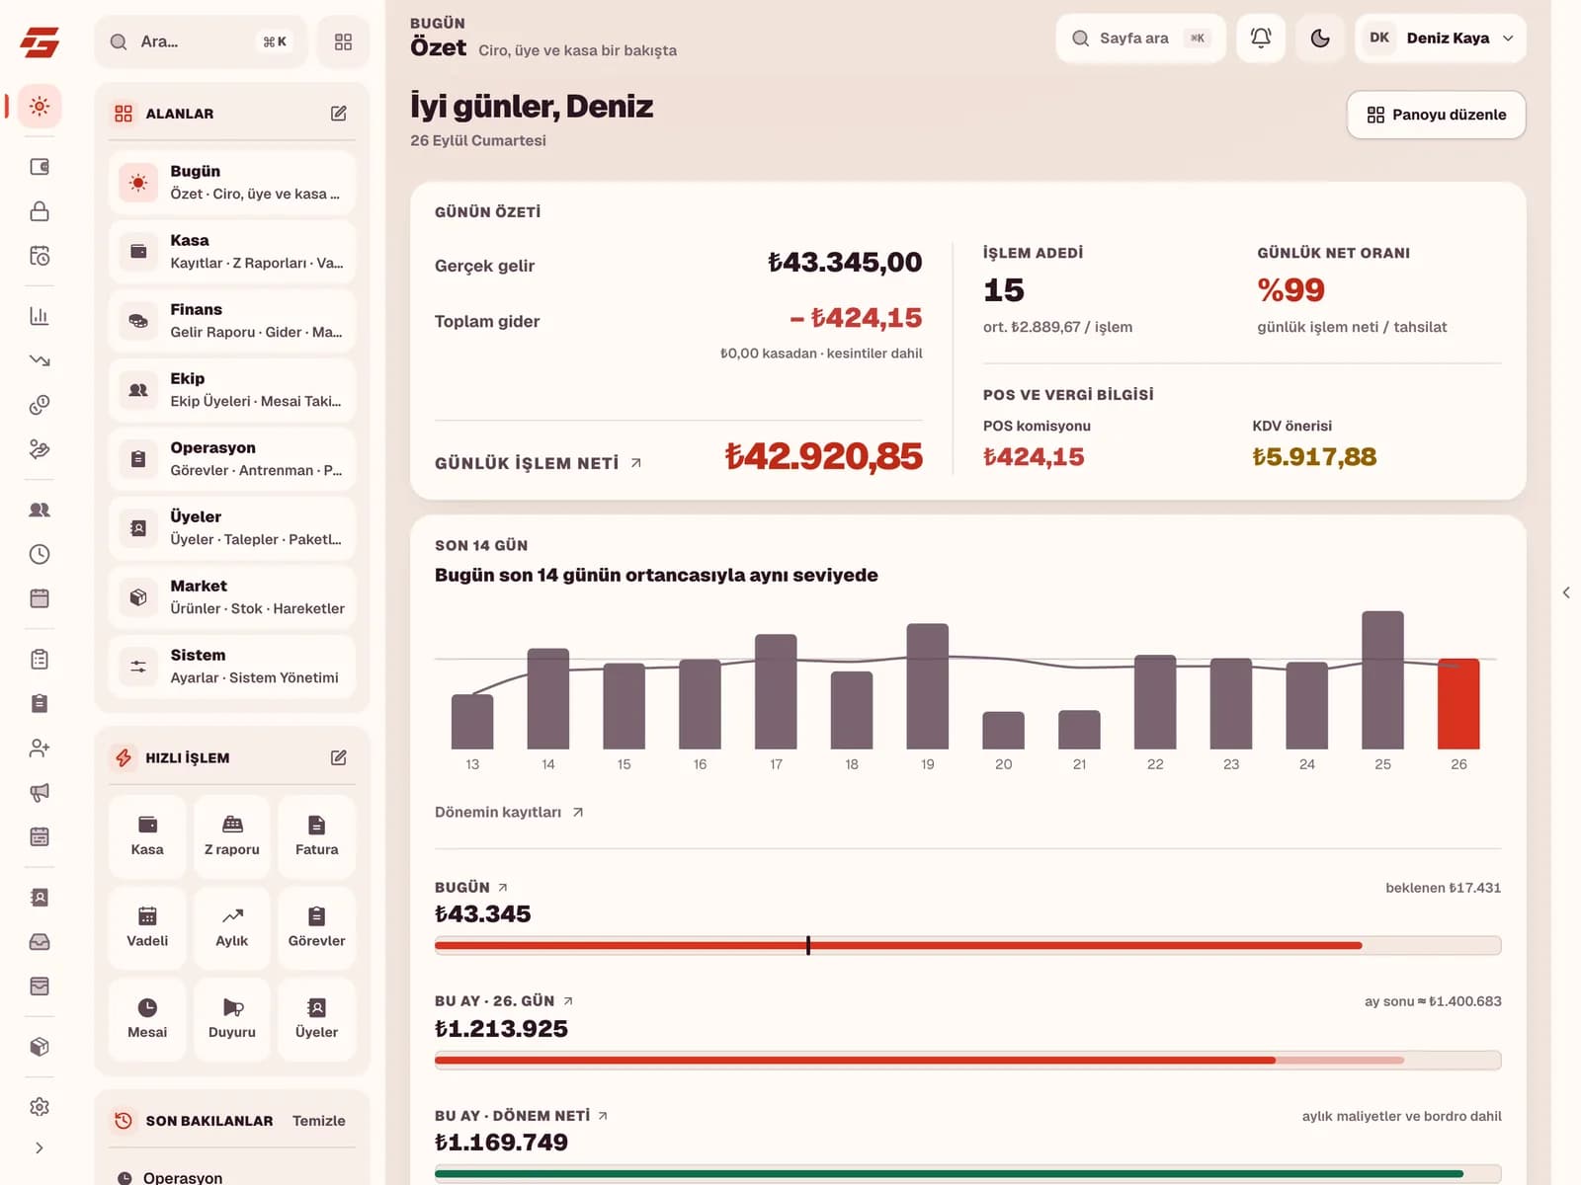Screen dimensions: 1581x1185
Task: Open the Z raporu quick action
Action: click(232, 836)
